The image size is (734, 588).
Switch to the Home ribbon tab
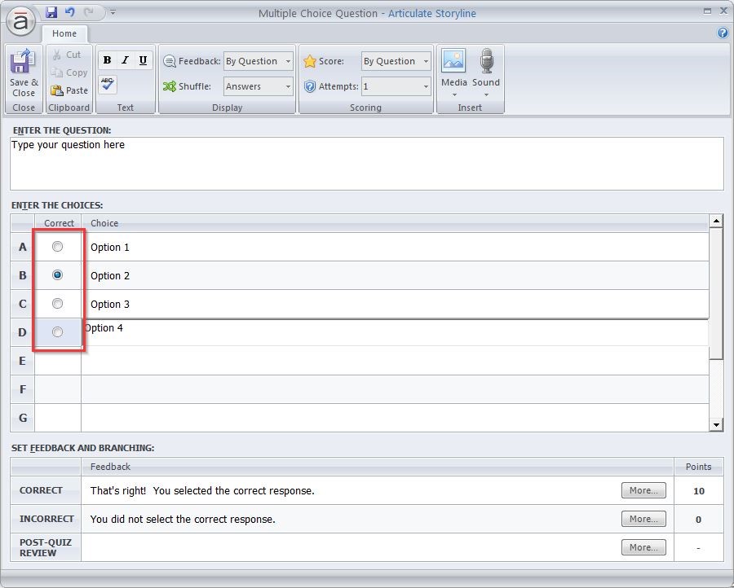click(x=64, y=33)
